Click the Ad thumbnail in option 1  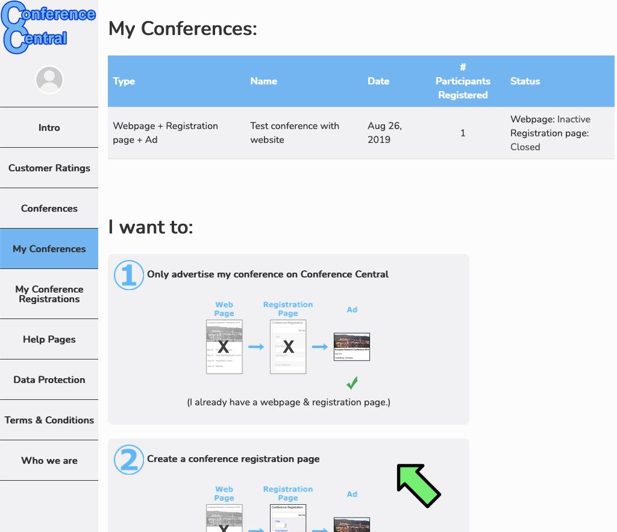point(352,347)
